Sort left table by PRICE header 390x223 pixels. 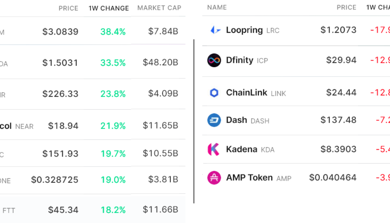pos(68,8)
